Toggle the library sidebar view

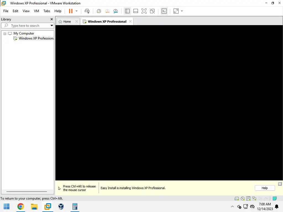pyautogui.click(x=127, y=11)
